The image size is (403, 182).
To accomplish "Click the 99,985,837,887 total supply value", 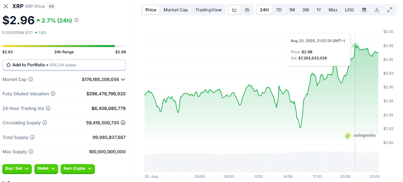I will click(109, 137).
